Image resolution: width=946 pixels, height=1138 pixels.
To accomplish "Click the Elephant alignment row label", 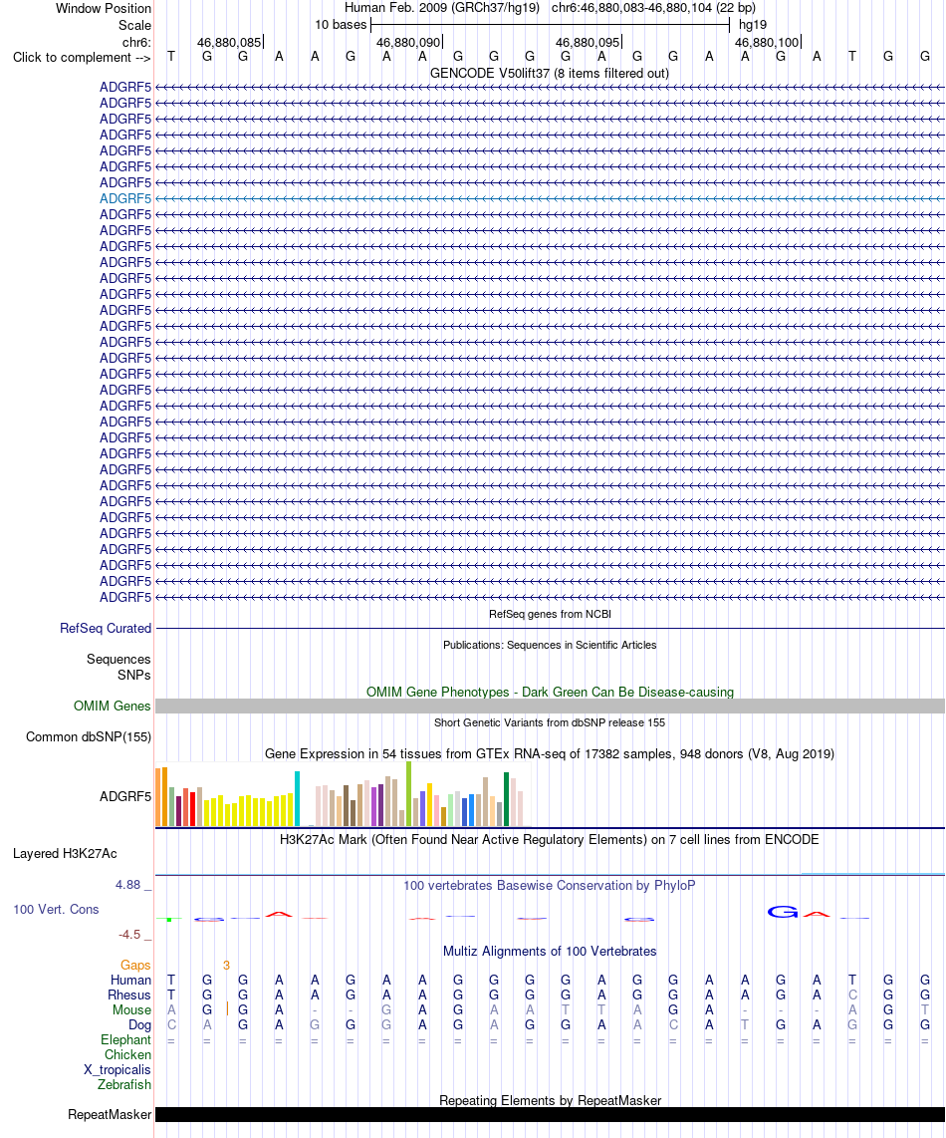I will coord(126,1040).
